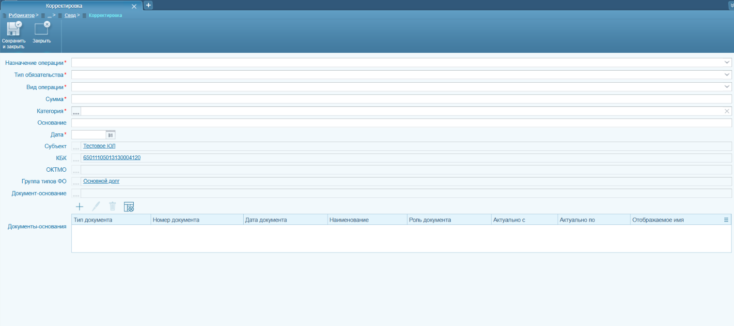Click the table clear/reset grid icon
734x326 pixels.
[129, 207]
